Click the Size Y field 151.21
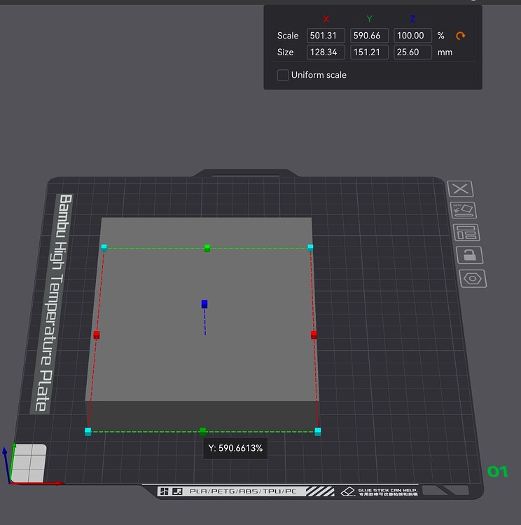This screenshot has height=525, width=521. (x=369, y=52)
